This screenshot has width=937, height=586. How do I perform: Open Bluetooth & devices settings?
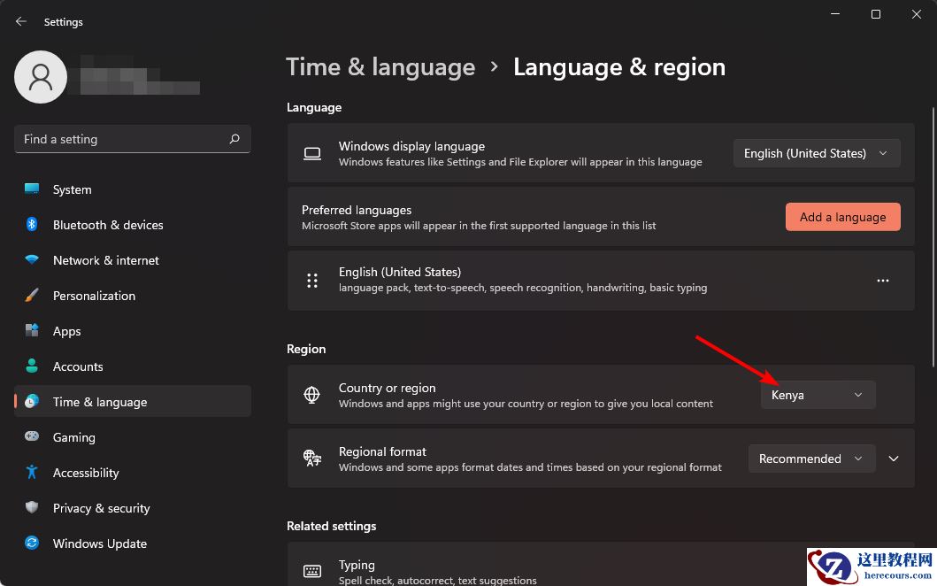[x=107, y=225]
